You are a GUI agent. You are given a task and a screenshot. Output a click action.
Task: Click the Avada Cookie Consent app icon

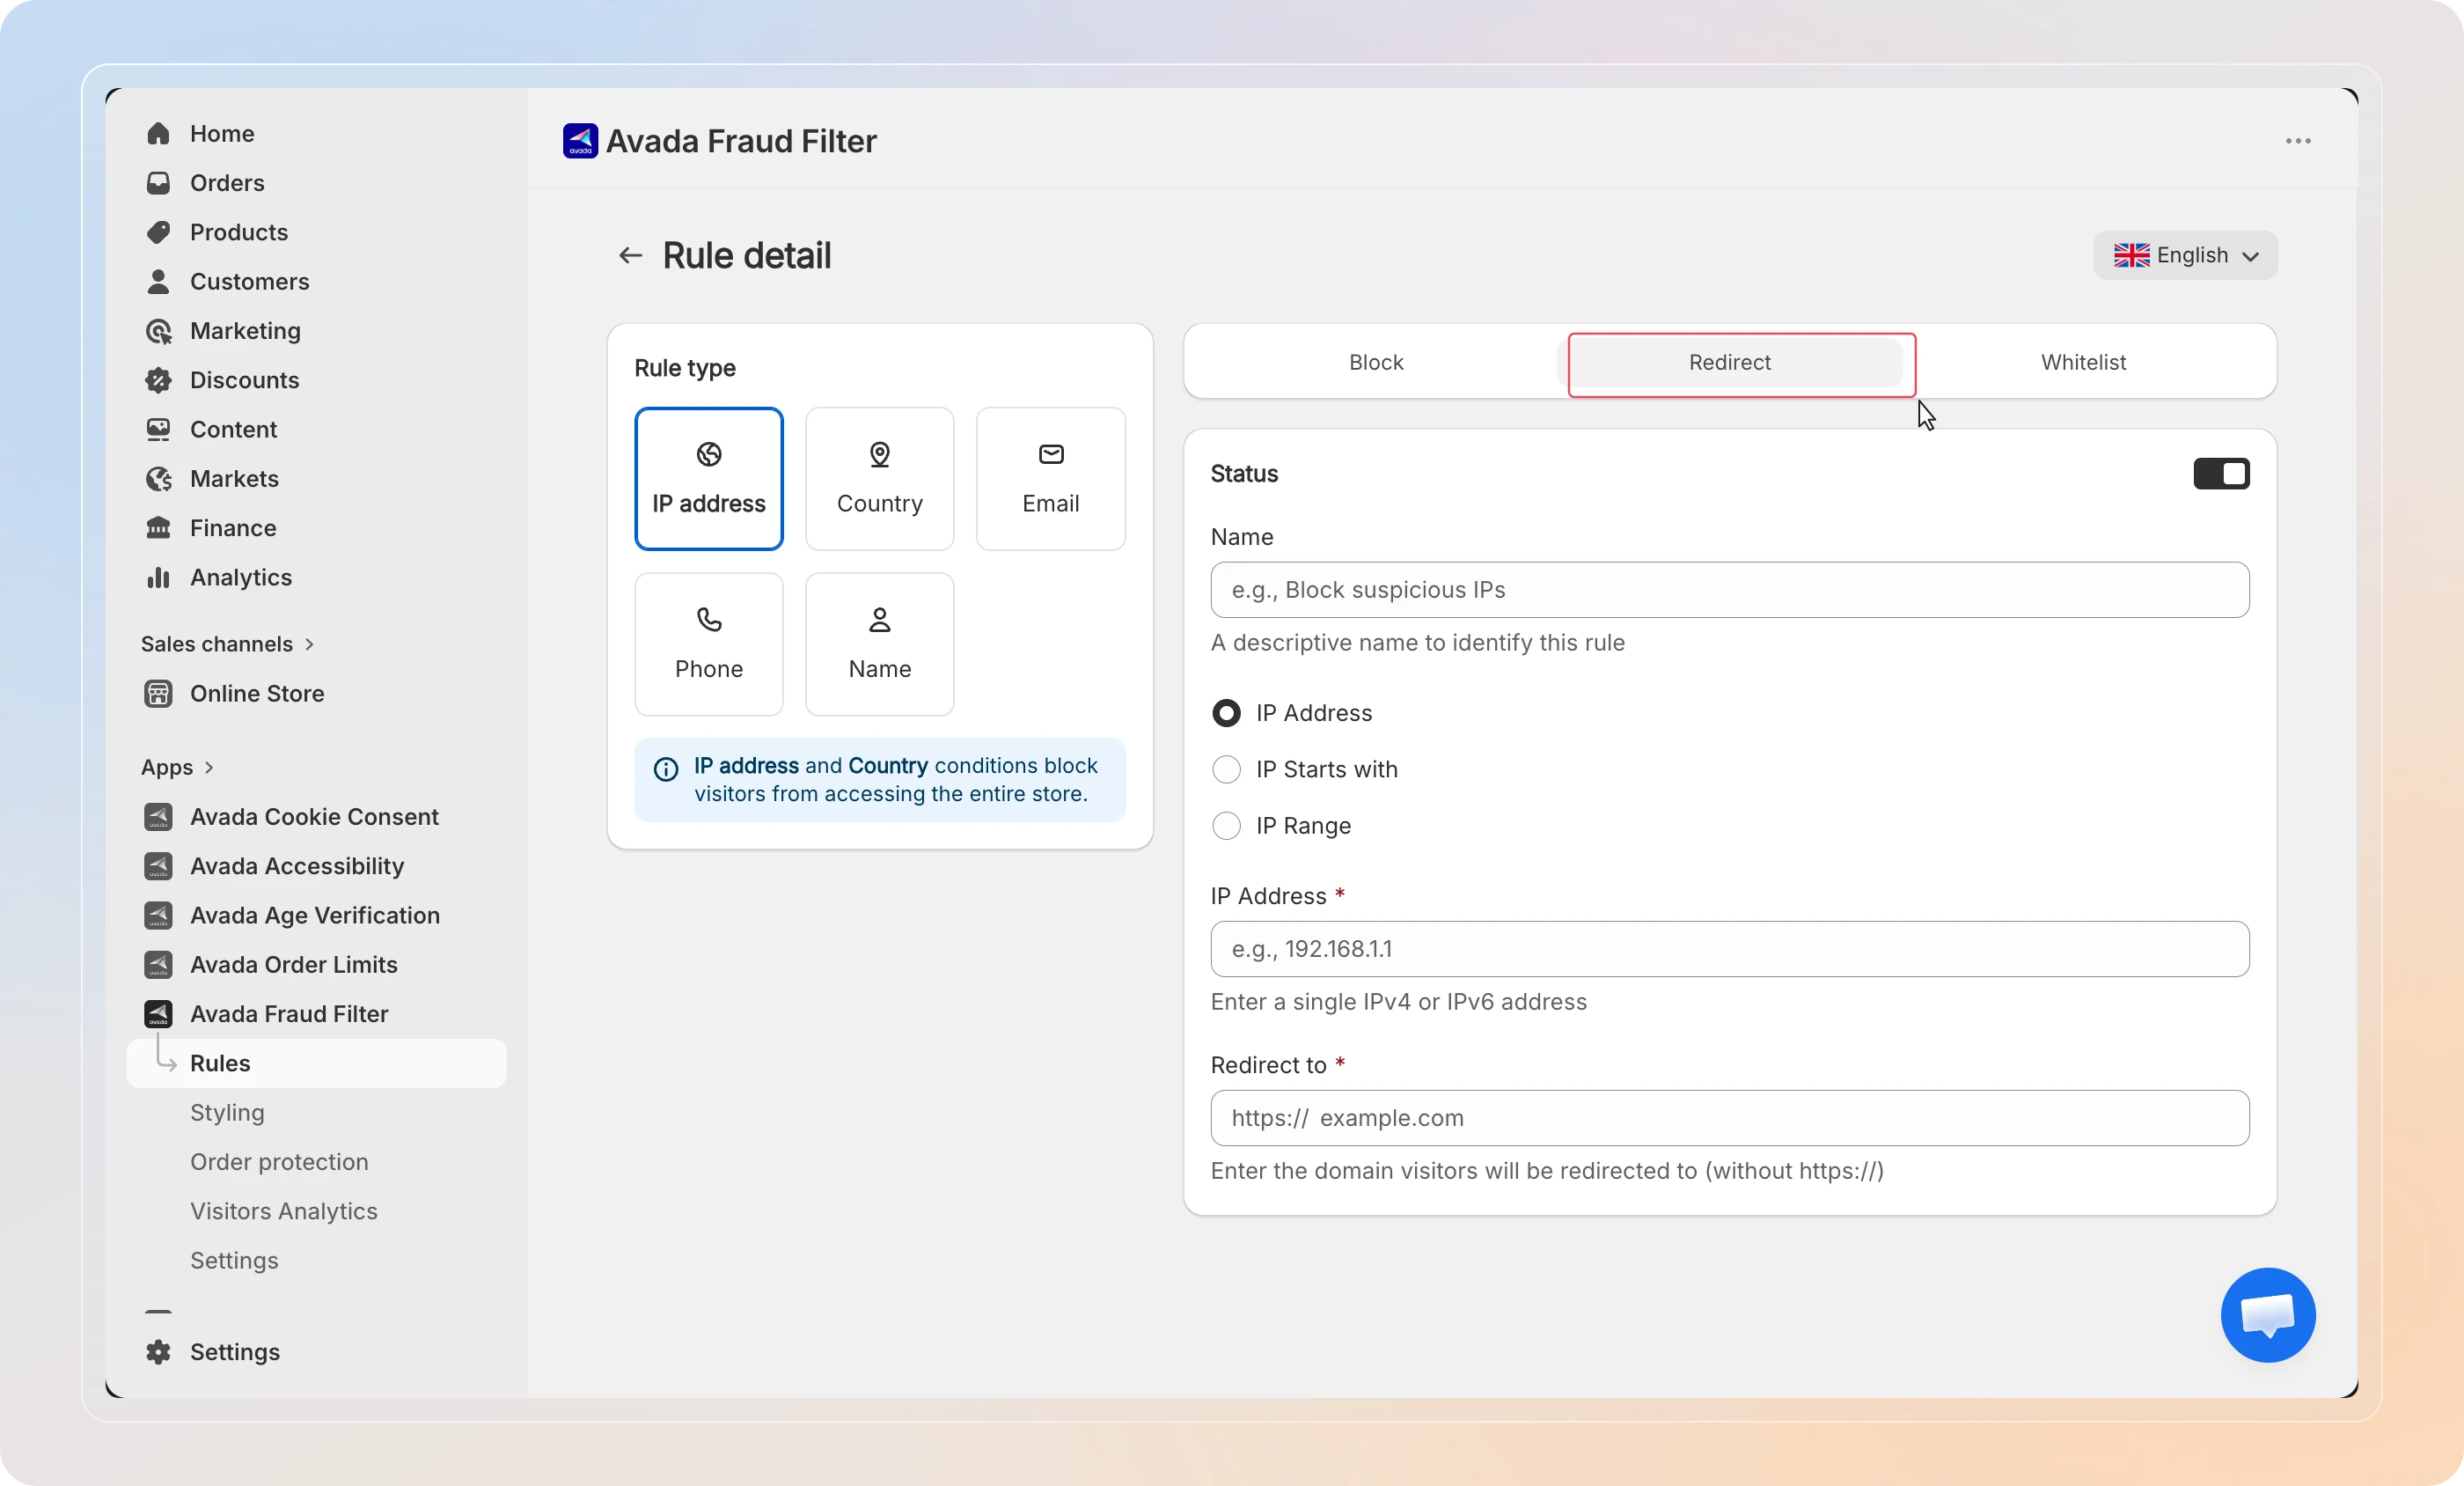coord(158,817)
